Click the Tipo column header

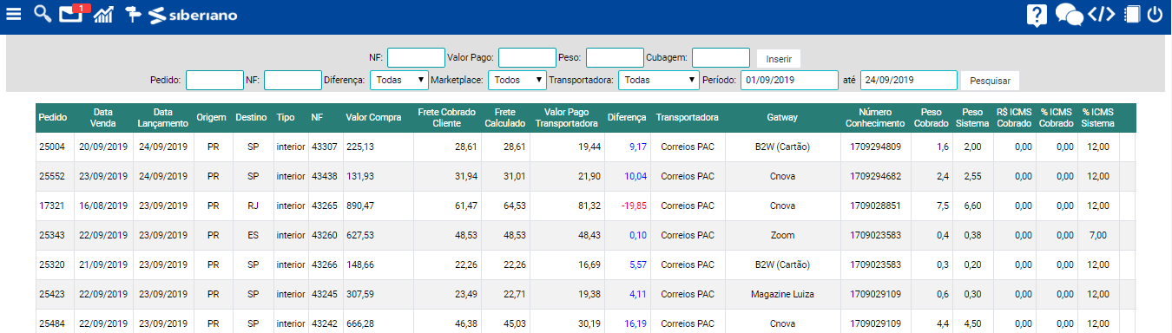[286, 117]
